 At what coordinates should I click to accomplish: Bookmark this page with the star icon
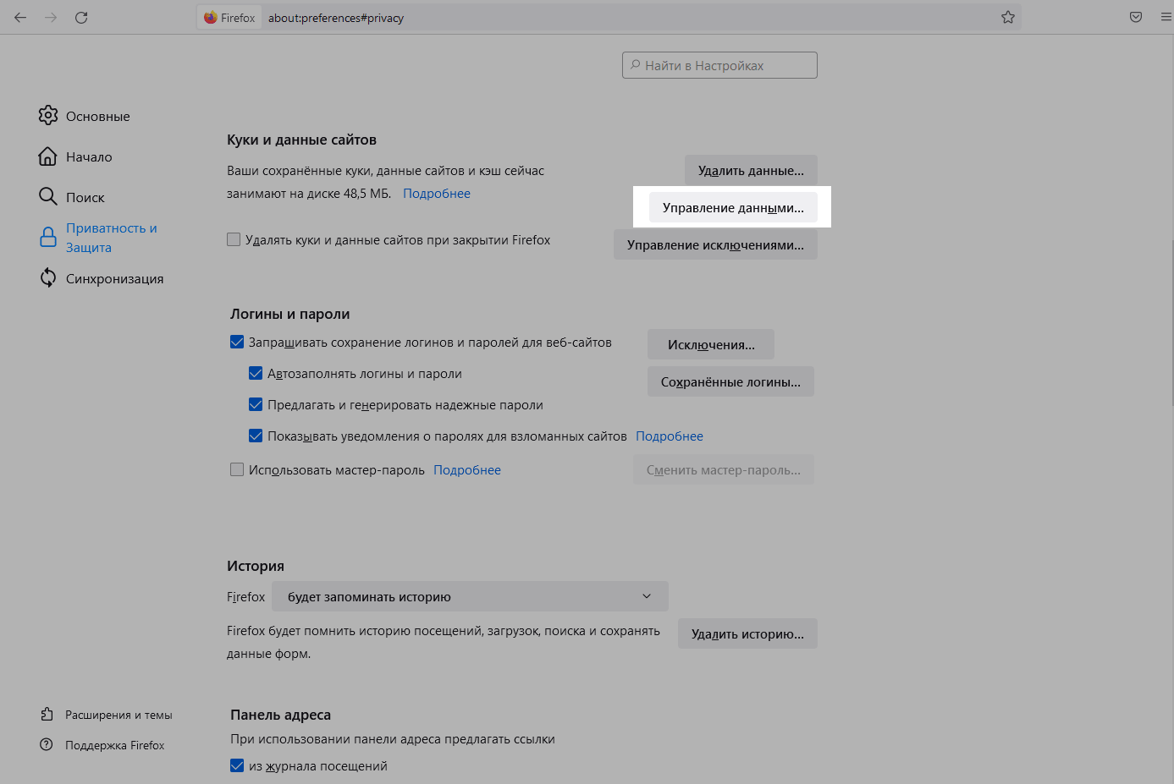[x=1007, y=17]
